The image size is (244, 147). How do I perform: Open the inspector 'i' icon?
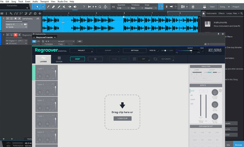6,14
